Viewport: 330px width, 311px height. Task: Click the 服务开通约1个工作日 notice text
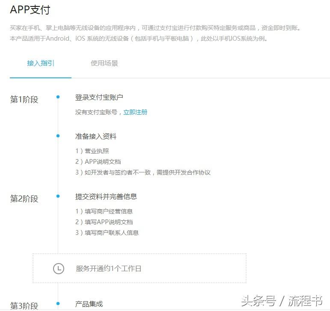(x=108, y=269)
